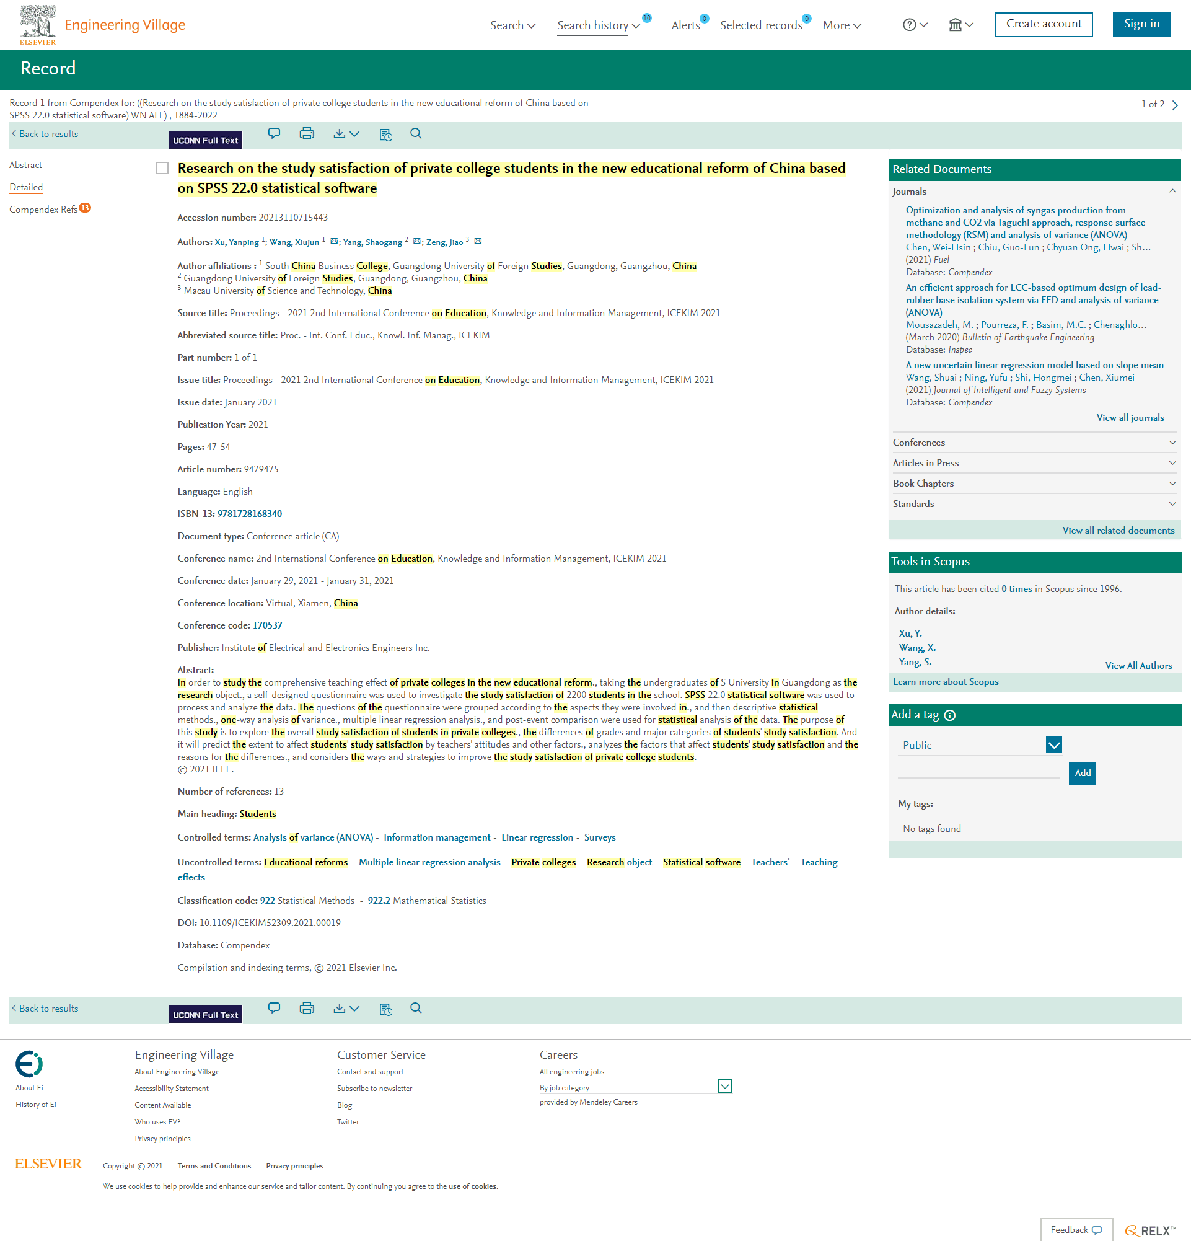Image resolution: width=1191 pixels, height=1241 pixels.
Task: Open Alerts menu item
Action: click(x=686, y=25)
